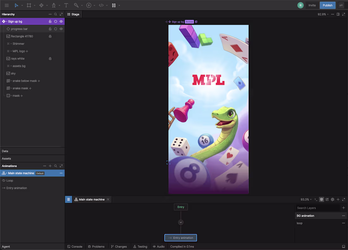Toggle the Stage split view layout
The width and height of the screenshot is (348, 250).
338,14
